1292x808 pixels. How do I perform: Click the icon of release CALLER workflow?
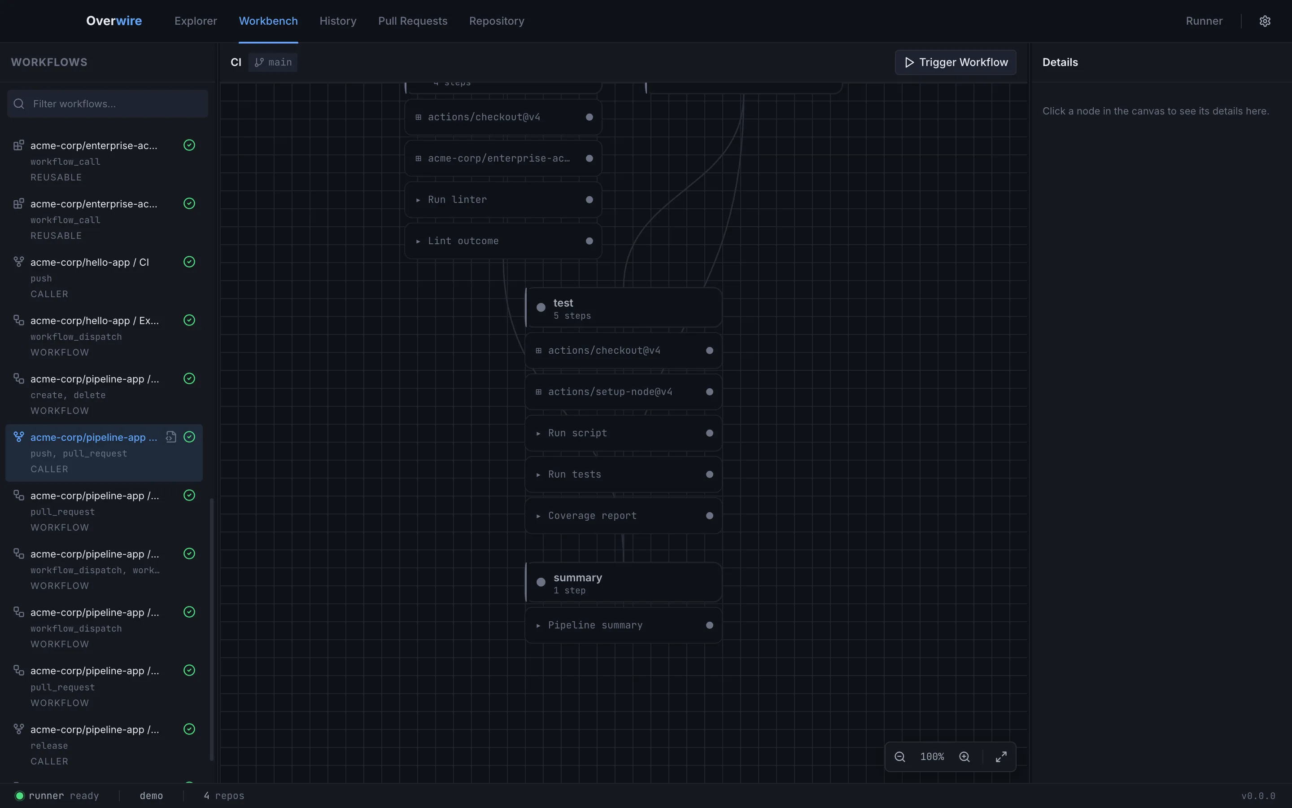[19, 729]
